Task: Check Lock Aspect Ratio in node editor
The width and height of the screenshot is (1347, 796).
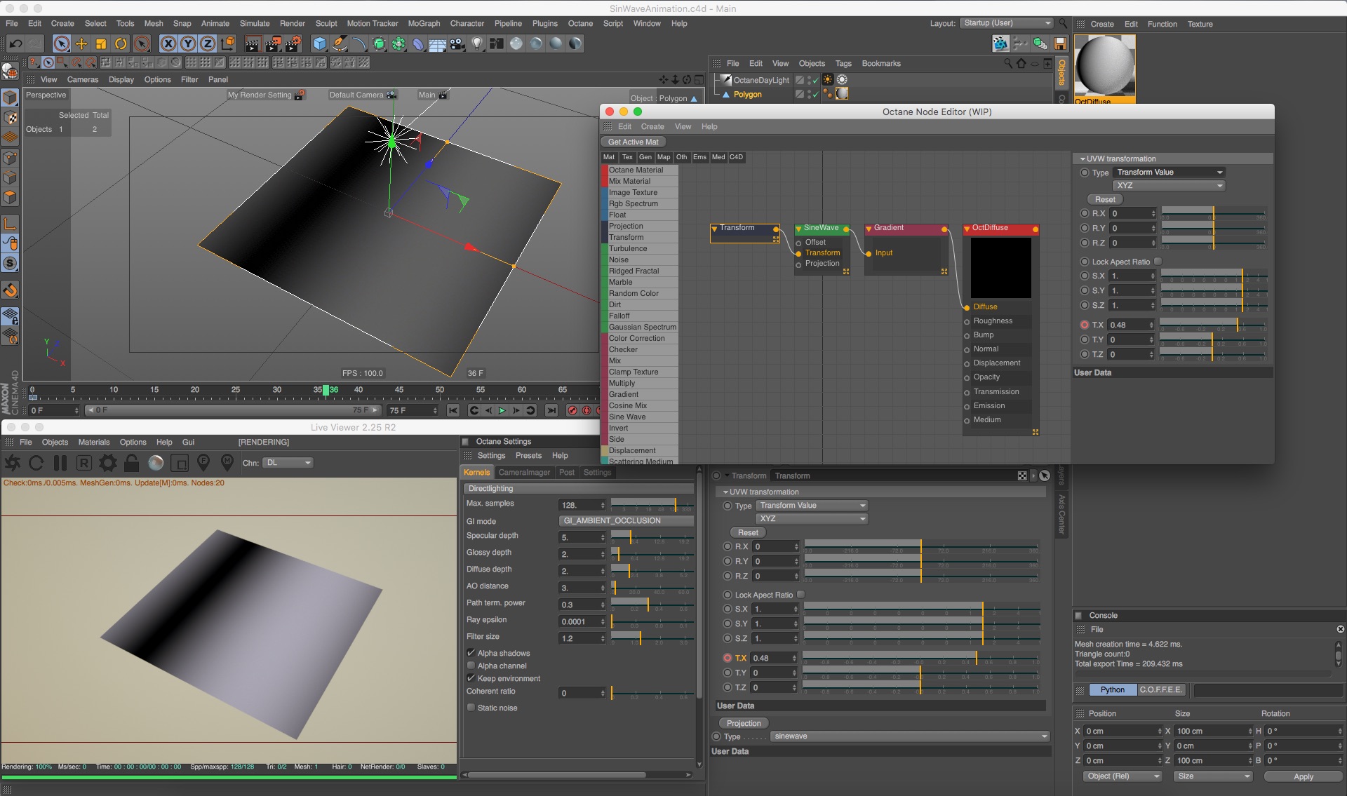Action: 1158,262
